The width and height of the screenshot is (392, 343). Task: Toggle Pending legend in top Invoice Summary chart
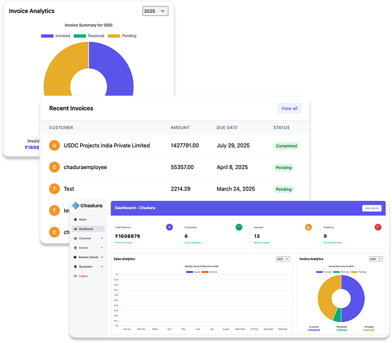click(x=122, y=36)
